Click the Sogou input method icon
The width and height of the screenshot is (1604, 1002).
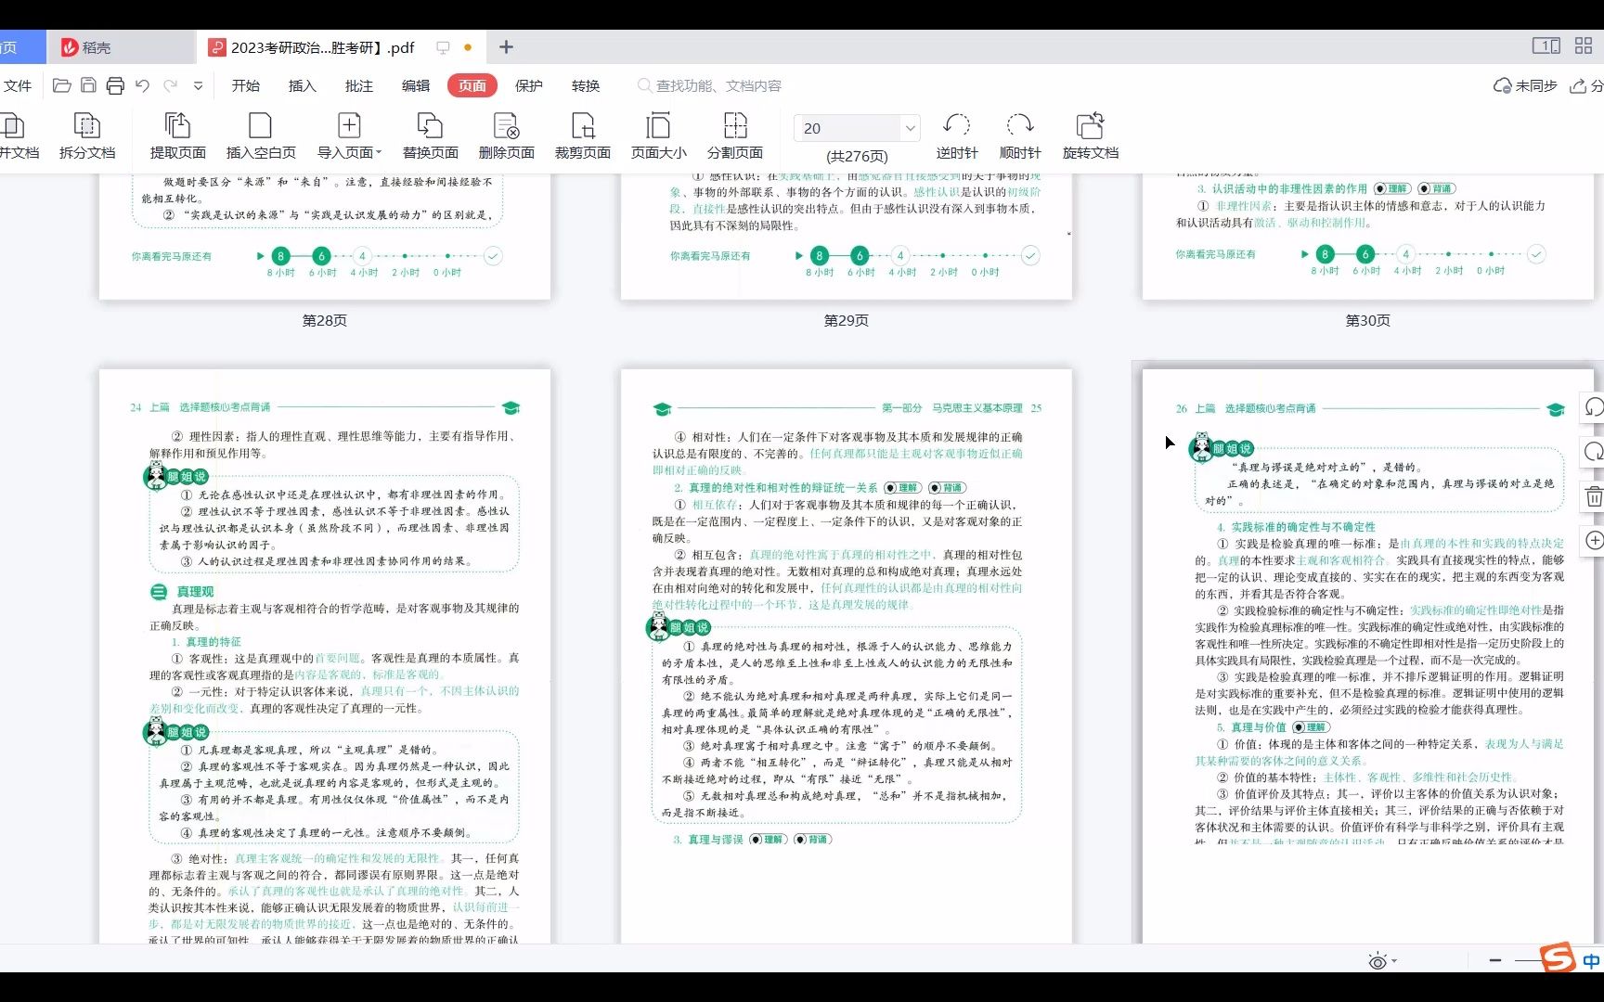tap(1558, 958)
